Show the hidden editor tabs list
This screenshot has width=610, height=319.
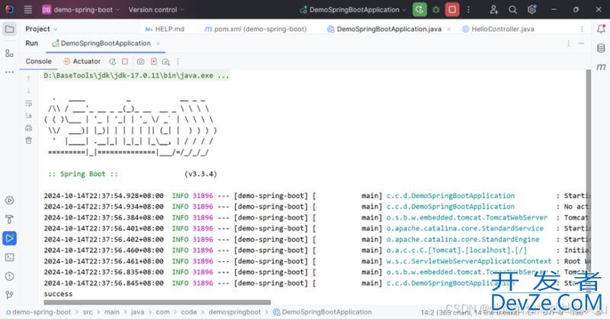582,29
